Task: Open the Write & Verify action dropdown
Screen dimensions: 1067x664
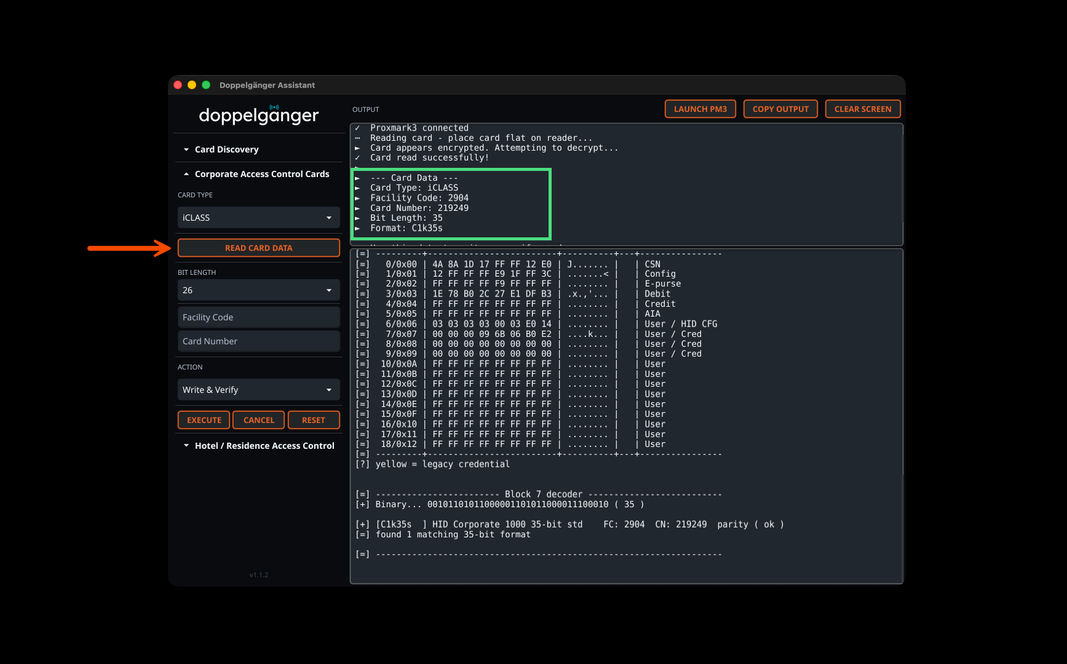Action: coord(258,390)
